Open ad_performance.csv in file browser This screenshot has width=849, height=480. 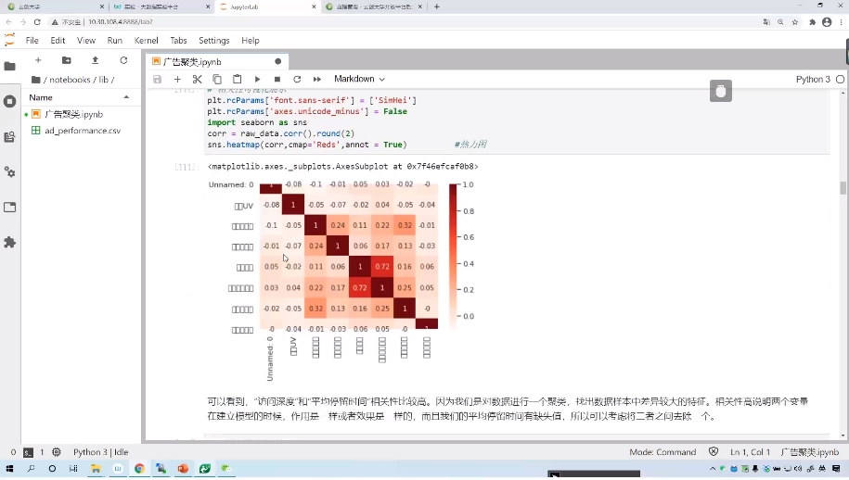click(x=82, y=131)
